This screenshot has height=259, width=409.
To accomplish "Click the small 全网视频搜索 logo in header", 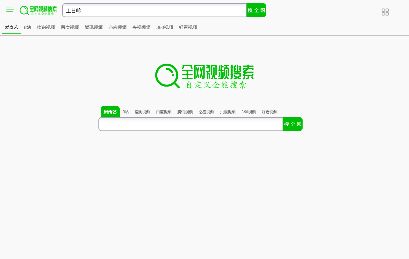I will pyautogui.click(x=38, y=10).
